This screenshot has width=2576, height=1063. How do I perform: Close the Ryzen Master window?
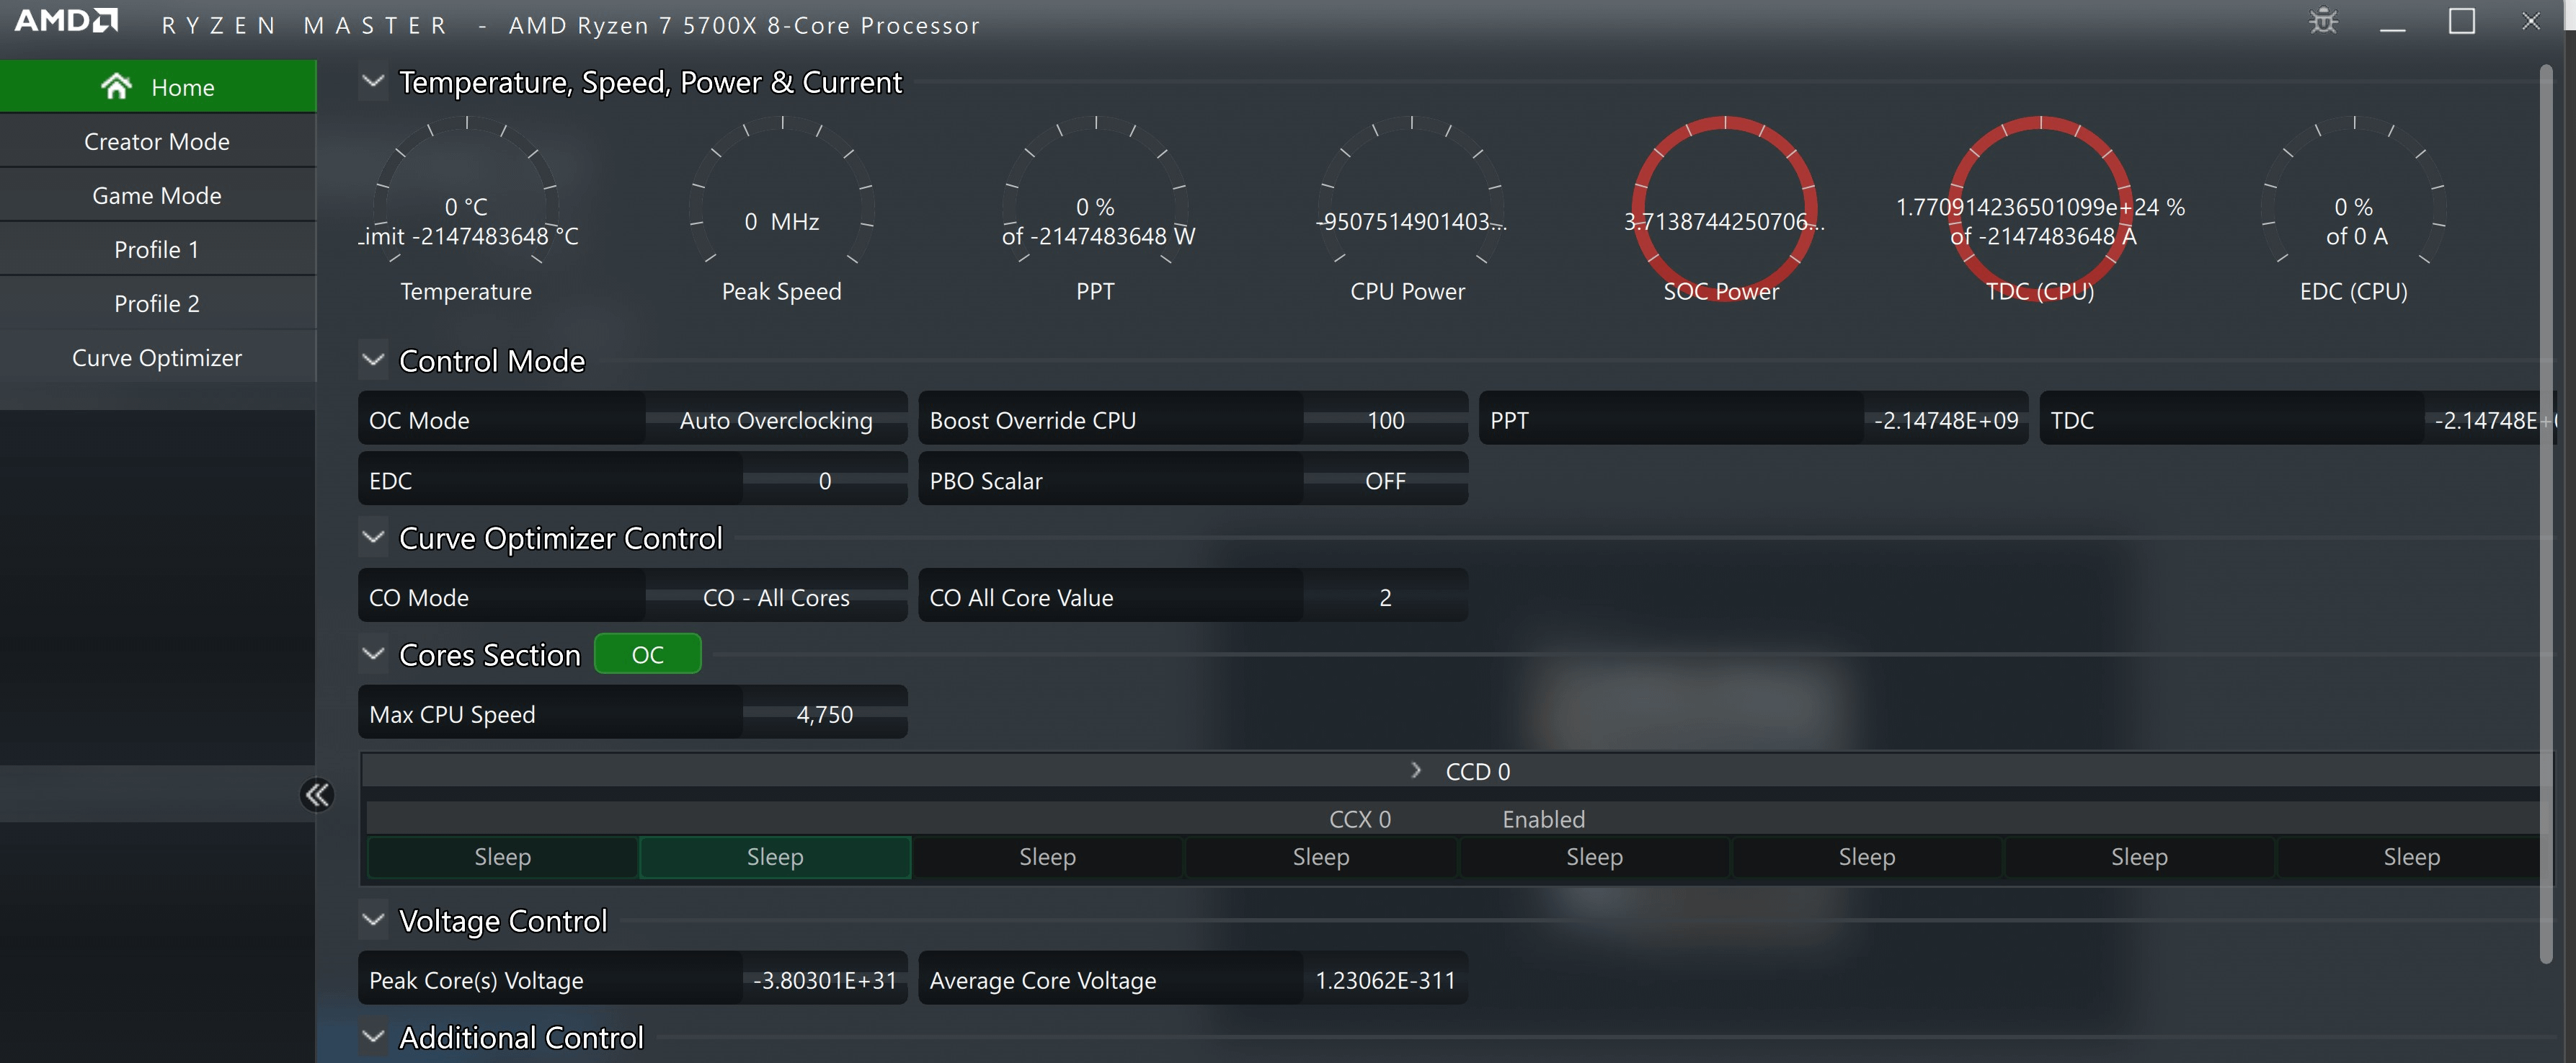coord(2530,21)
